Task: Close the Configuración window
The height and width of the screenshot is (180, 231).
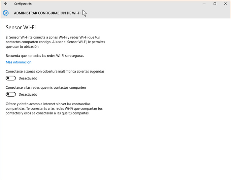Action: click(225, 4)
